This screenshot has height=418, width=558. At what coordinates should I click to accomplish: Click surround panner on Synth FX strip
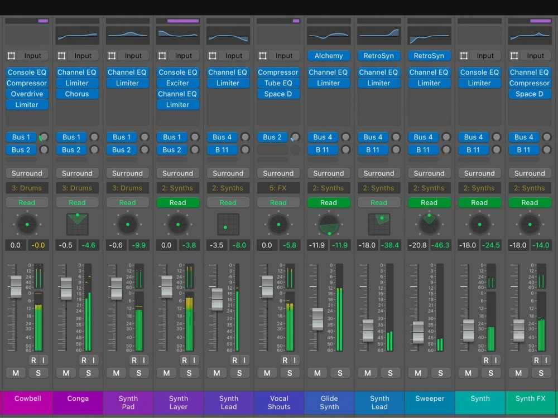[x=530, y=224]
